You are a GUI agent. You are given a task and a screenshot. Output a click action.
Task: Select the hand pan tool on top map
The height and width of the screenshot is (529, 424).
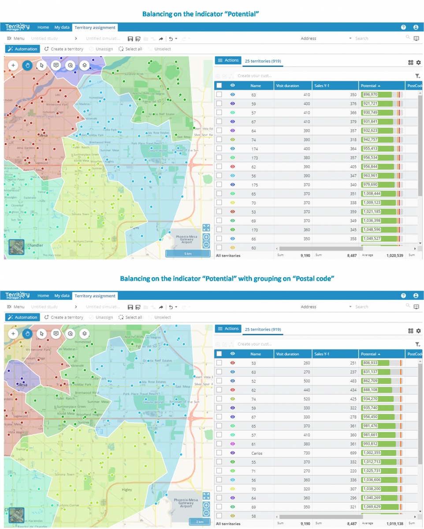pyautogui.click(x=27, y=65)
